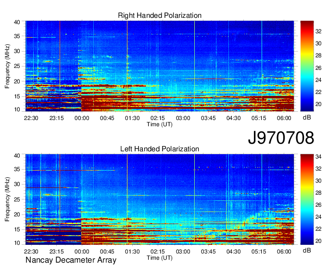Click the 40 MHz tick on the top plot
Image resolution: width=327 pixels, height=266 pixels.
coord(17,22)
